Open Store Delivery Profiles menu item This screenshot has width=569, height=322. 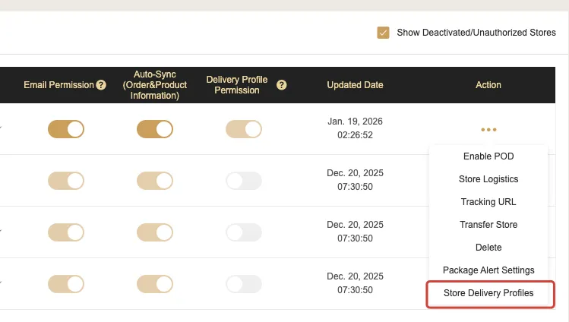tap(488, 293)
